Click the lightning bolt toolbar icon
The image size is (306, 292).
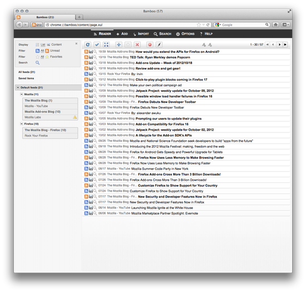click(x=159, y=44)
